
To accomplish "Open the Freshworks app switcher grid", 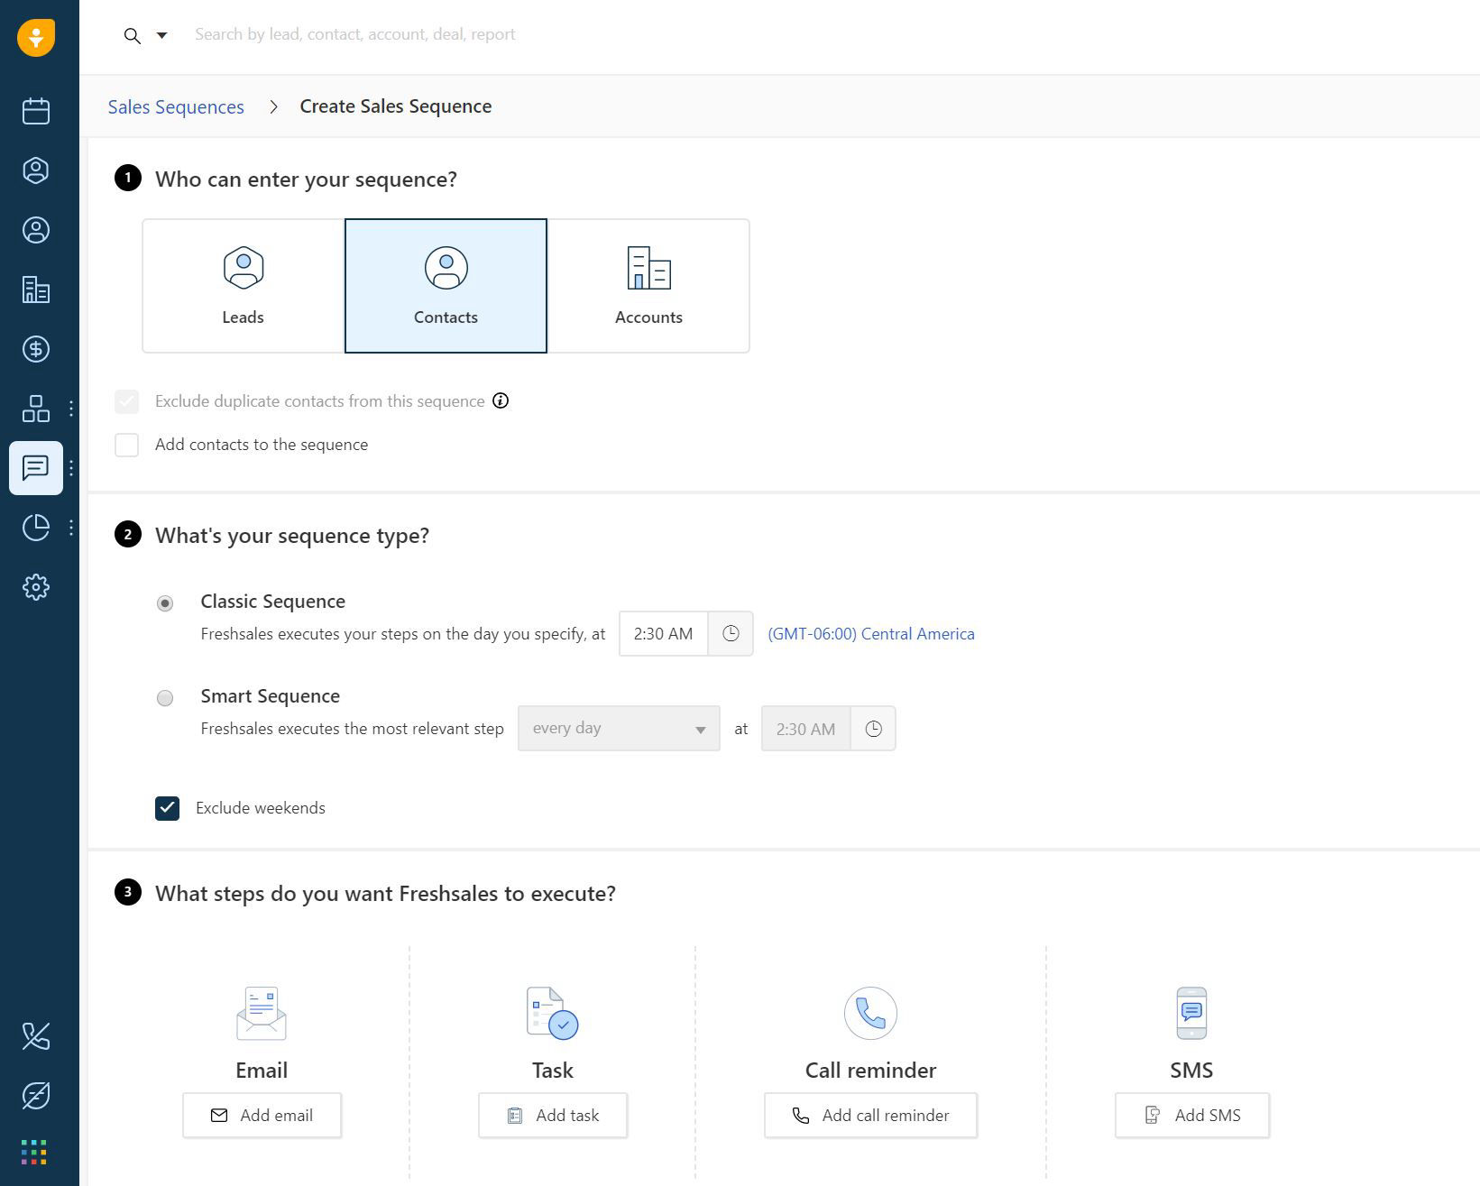I will point(34,1152).
